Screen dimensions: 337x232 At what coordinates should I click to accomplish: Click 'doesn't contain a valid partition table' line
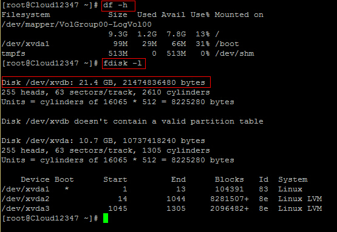point(169,121)
